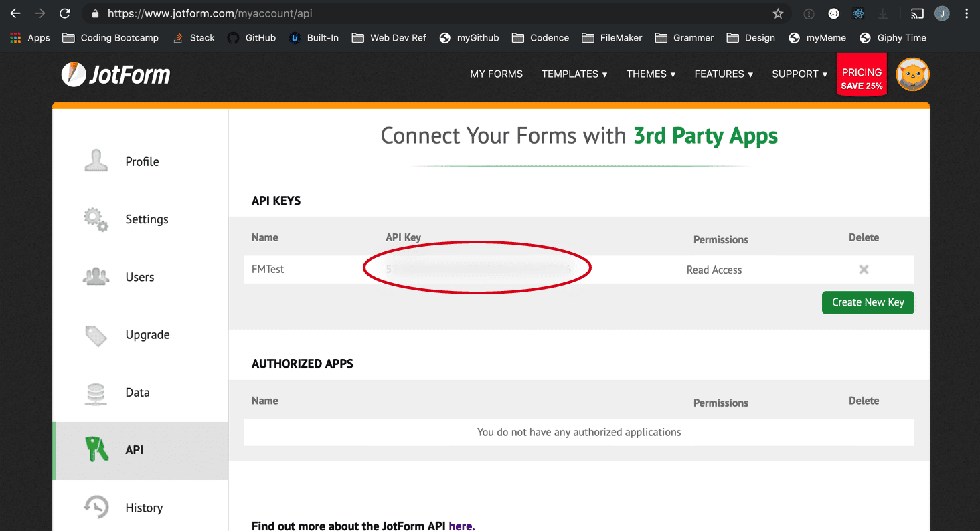The height and width of the screenshot is (531, 980).
Task: Click the JotForm logo
Action: coord(115,74)
